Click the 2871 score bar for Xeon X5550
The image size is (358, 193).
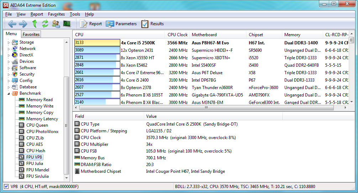(x=97, y=57)
